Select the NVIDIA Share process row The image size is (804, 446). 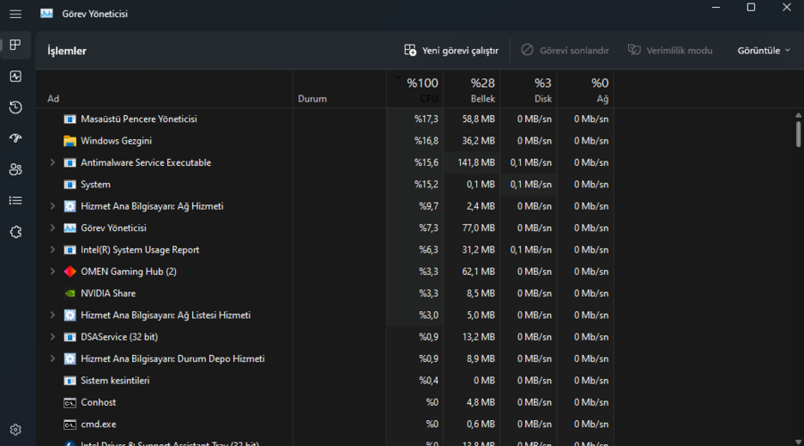(108, 293)
